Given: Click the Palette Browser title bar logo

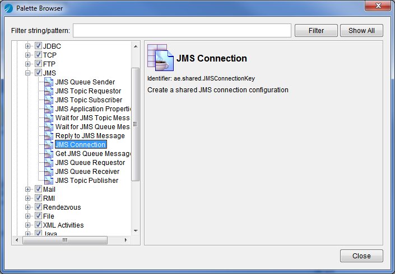Looking at the screenshot, I should (x=8, y=8).
